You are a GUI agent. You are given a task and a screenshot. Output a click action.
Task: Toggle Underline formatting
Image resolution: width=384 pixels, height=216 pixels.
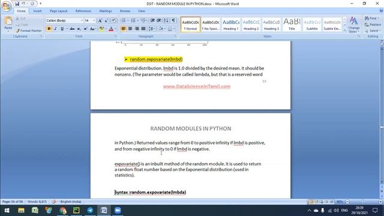coord(62,29)
